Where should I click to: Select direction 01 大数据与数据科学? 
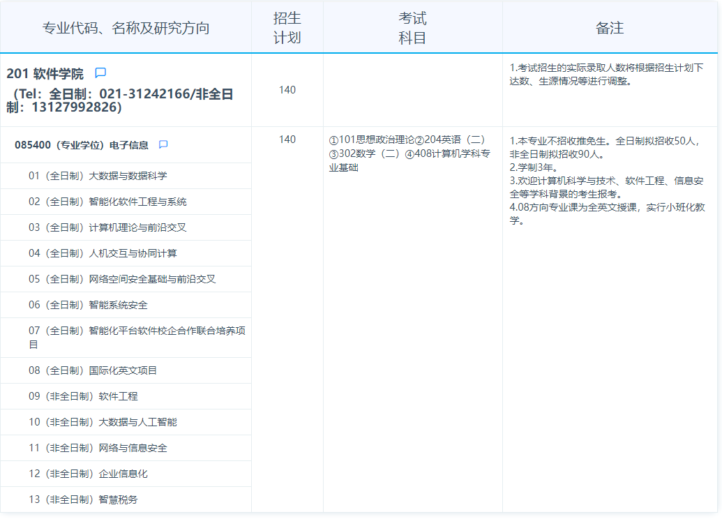click(x=98, y=176)
